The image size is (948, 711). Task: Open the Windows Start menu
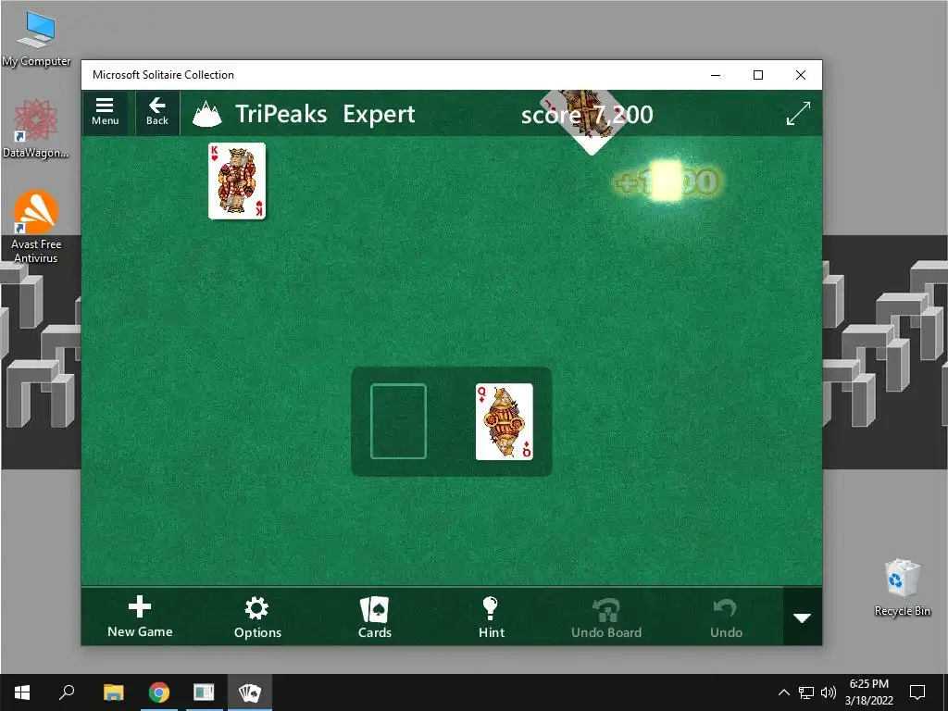22,692
